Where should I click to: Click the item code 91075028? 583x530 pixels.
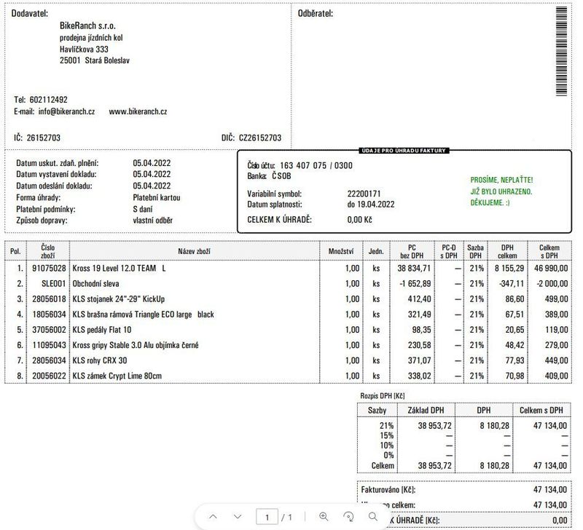(49, 268)
